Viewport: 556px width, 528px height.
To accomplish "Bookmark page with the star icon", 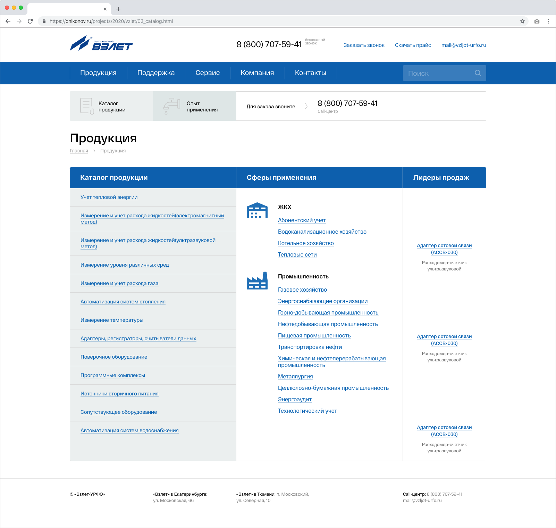I will click(522, 21).
